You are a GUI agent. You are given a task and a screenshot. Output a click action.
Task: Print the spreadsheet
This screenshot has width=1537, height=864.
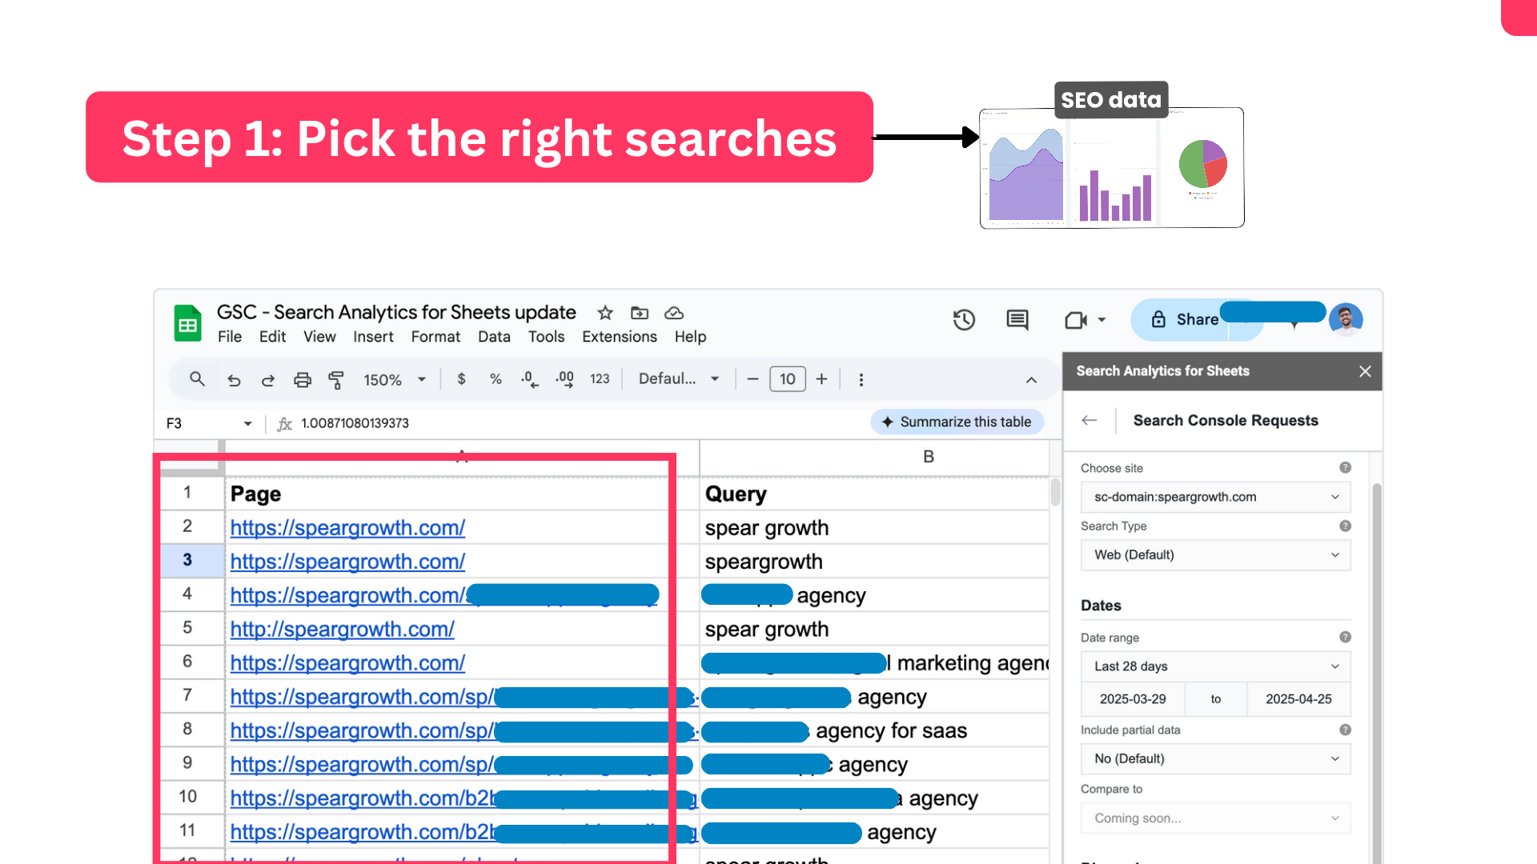tap(302, 380)
